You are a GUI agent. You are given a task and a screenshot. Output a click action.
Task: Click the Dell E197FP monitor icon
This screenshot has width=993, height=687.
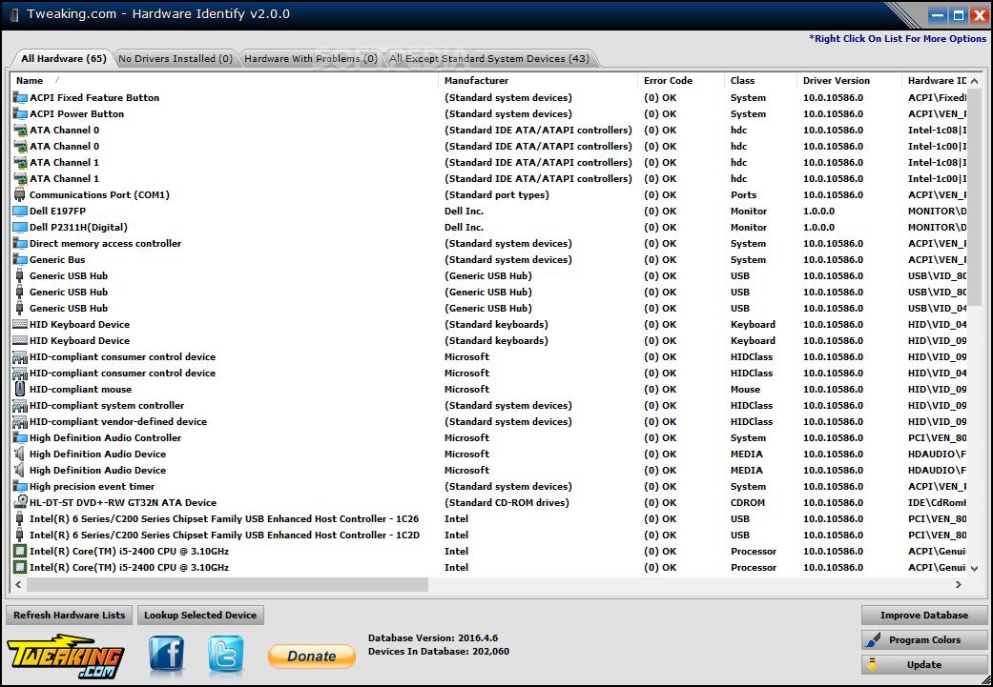tap(20, 212)
